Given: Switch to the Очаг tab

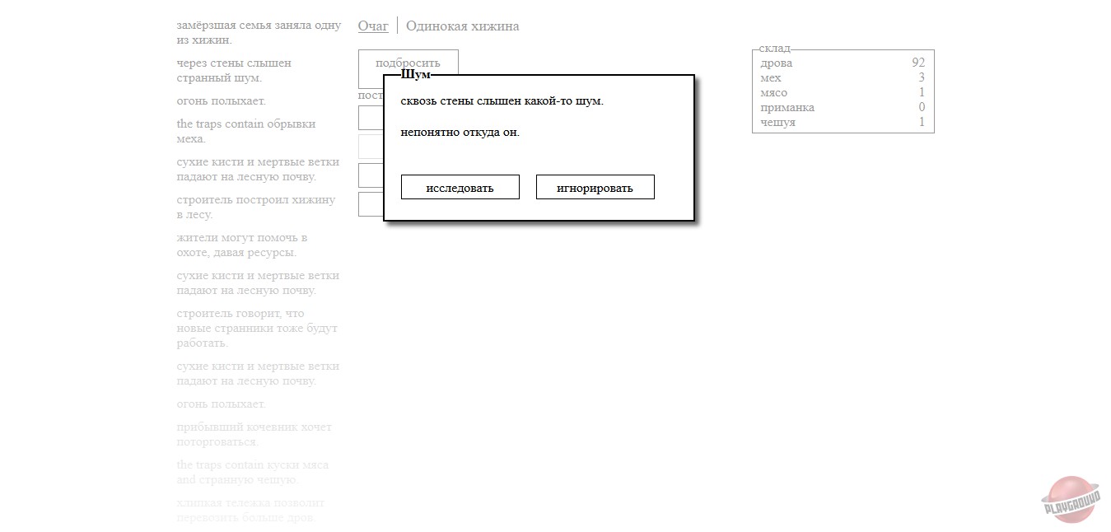Looking at the screenshot, I should [x=373, y=26].
